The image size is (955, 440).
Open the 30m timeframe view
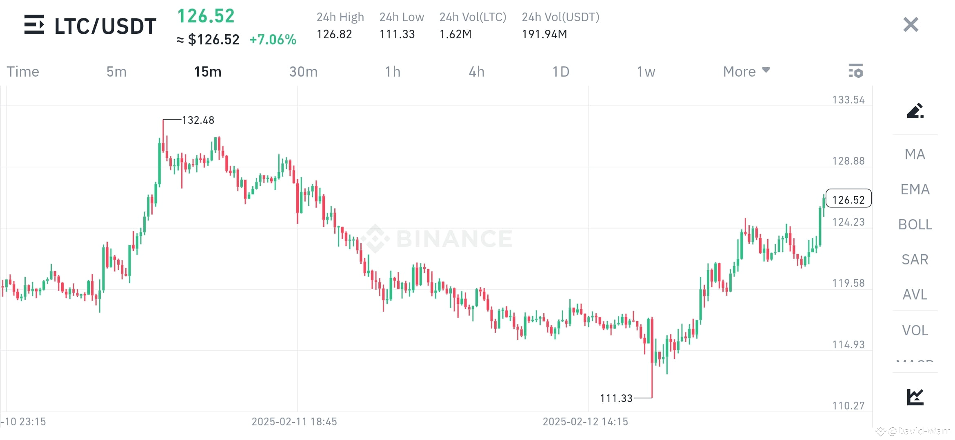[303, 71]
